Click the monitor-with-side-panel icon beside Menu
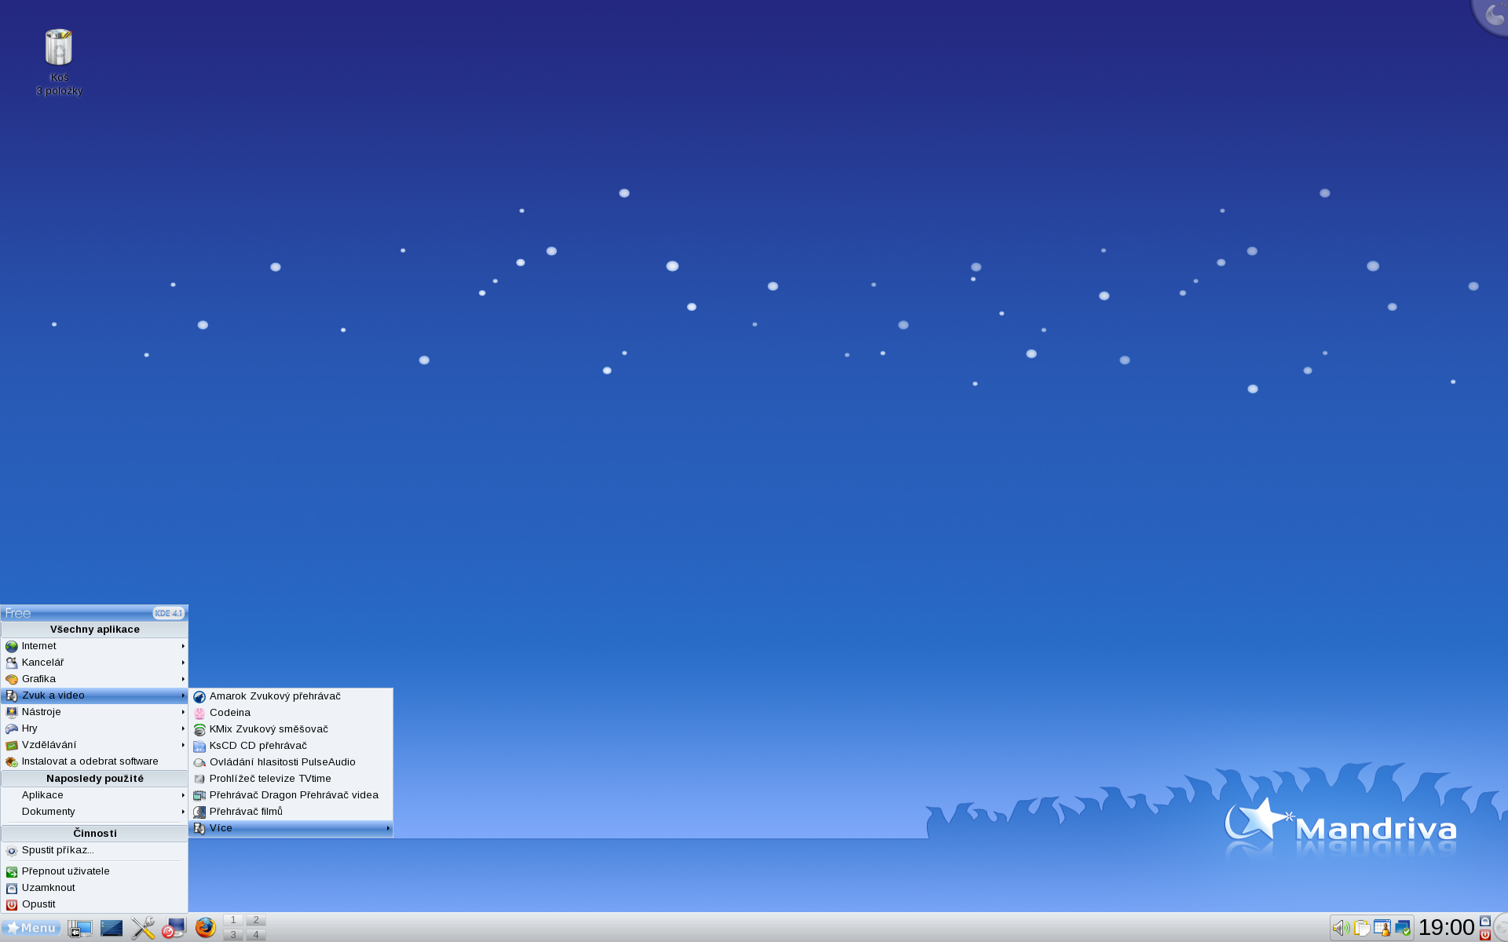This screenshot has width=1508, height=942. (80, 928)
